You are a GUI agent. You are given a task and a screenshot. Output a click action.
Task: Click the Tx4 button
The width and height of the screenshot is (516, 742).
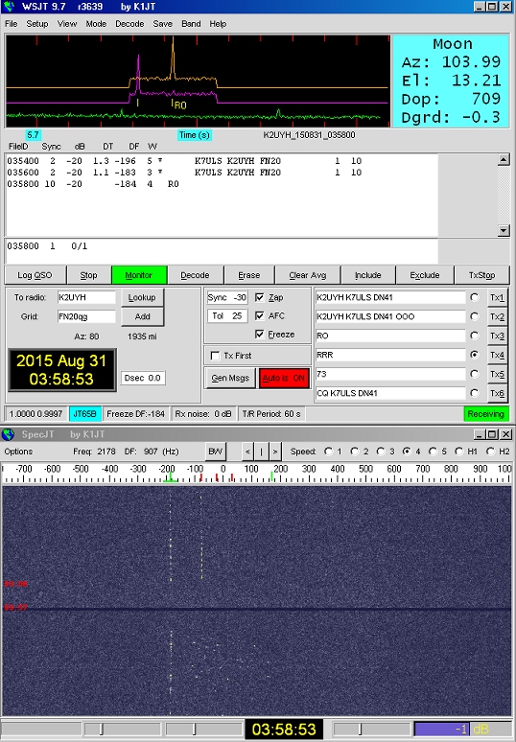(497, 355)
